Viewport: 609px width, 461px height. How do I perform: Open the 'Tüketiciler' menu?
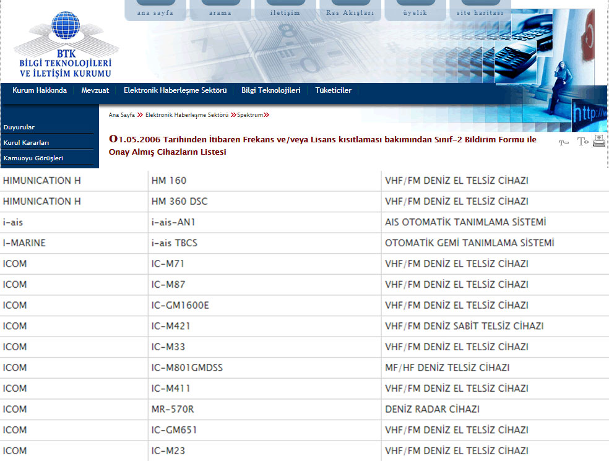[x=333, y=90]
